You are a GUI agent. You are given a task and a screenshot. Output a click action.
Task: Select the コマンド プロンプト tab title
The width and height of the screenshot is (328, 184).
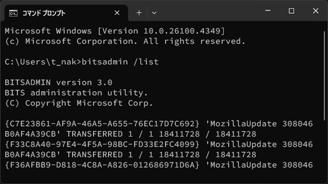pos(44,13)
